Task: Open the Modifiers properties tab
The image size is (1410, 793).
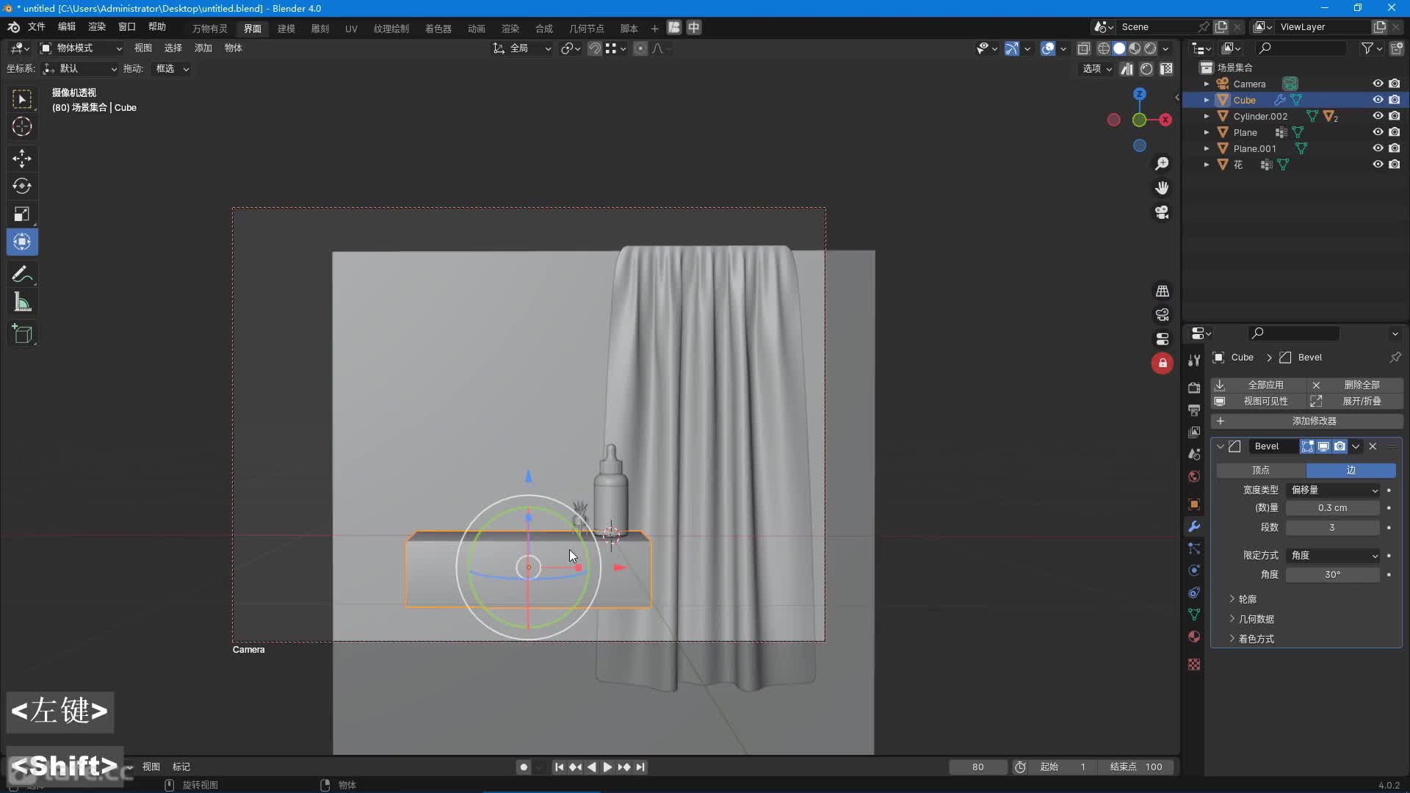Action: [x=1194, y=526]
